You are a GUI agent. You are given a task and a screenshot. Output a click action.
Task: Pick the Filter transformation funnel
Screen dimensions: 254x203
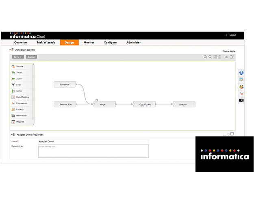[22, 85]
